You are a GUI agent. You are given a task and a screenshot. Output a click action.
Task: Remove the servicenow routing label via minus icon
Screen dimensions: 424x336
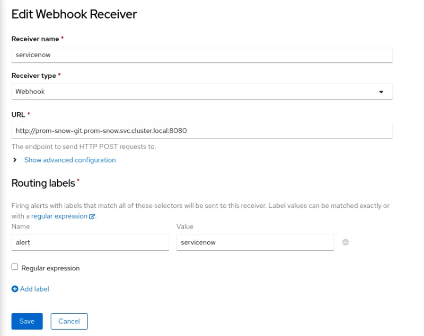click(x=345, y=242)
